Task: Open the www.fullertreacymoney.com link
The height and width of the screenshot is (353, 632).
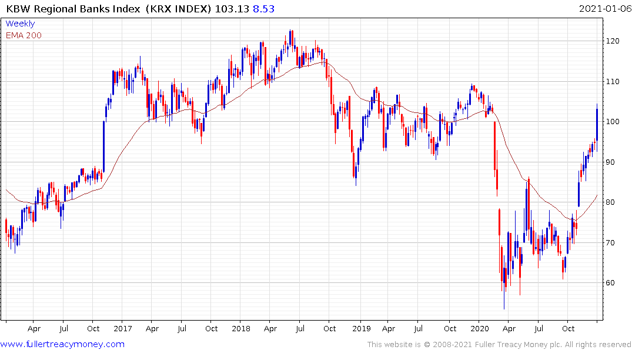Action: click(x=62, y=344)
